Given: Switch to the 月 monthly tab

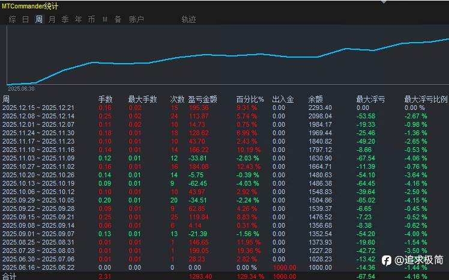Looking at the screenshot, I should (x=52, y=19).
